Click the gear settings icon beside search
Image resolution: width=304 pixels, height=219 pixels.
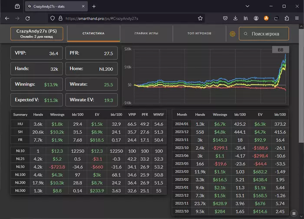point(232,34)
